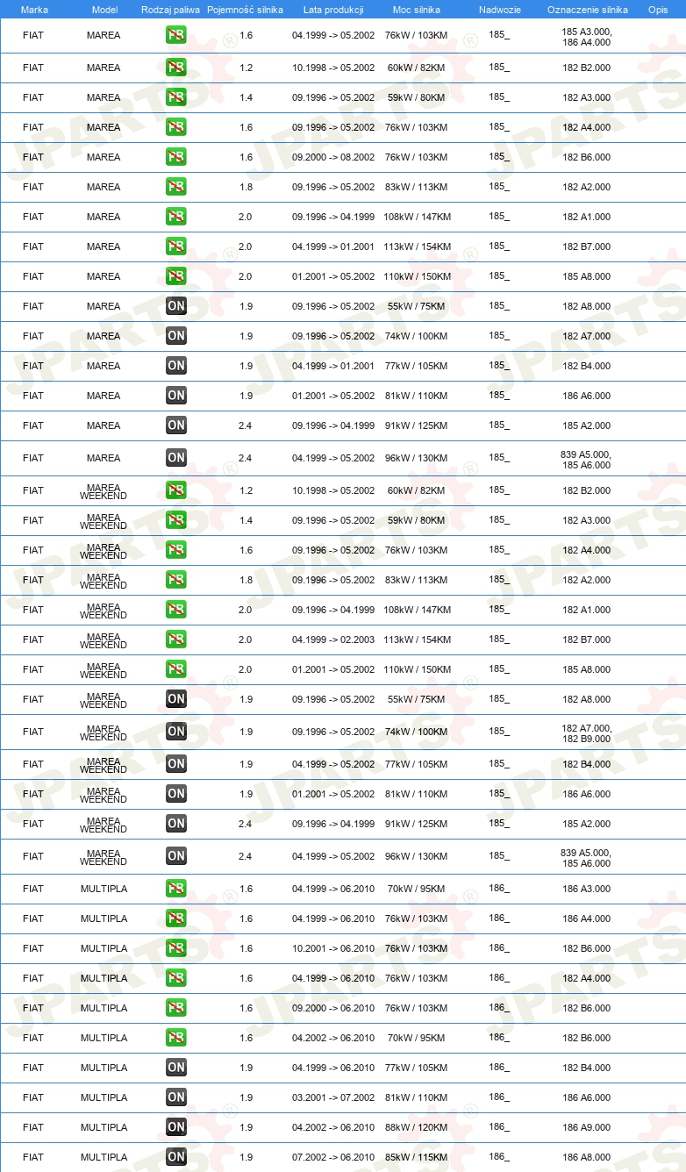
Task: Click PB icon in MAREA 2.0 row ending 01.2001
Action: (176, 247)
